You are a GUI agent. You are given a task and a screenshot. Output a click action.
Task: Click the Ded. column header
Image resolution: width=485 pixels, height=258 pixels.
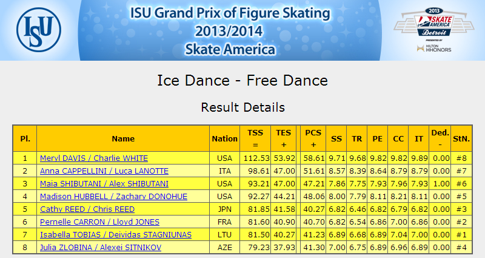pos(440,138)
